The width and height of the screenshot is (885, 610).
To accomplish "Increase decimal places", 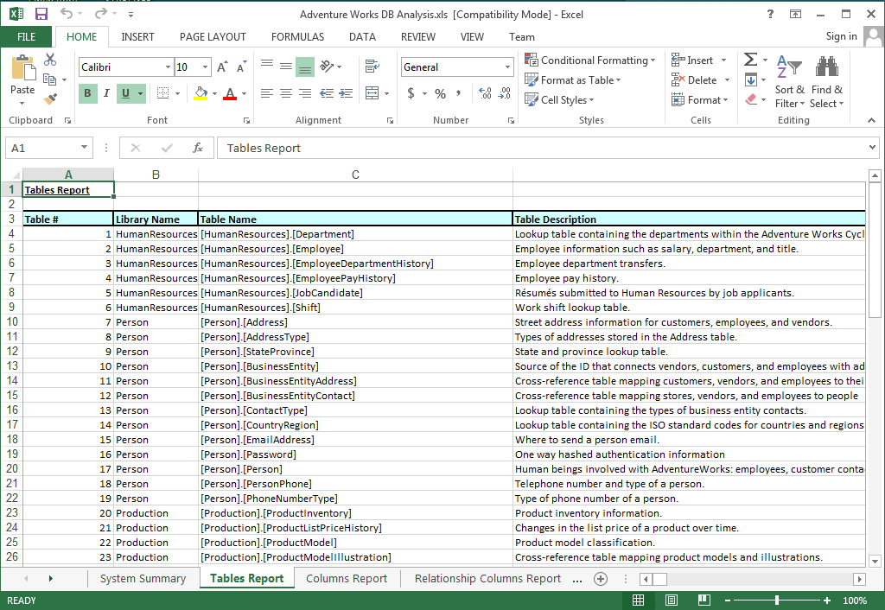I will click(x=485, y=93).
